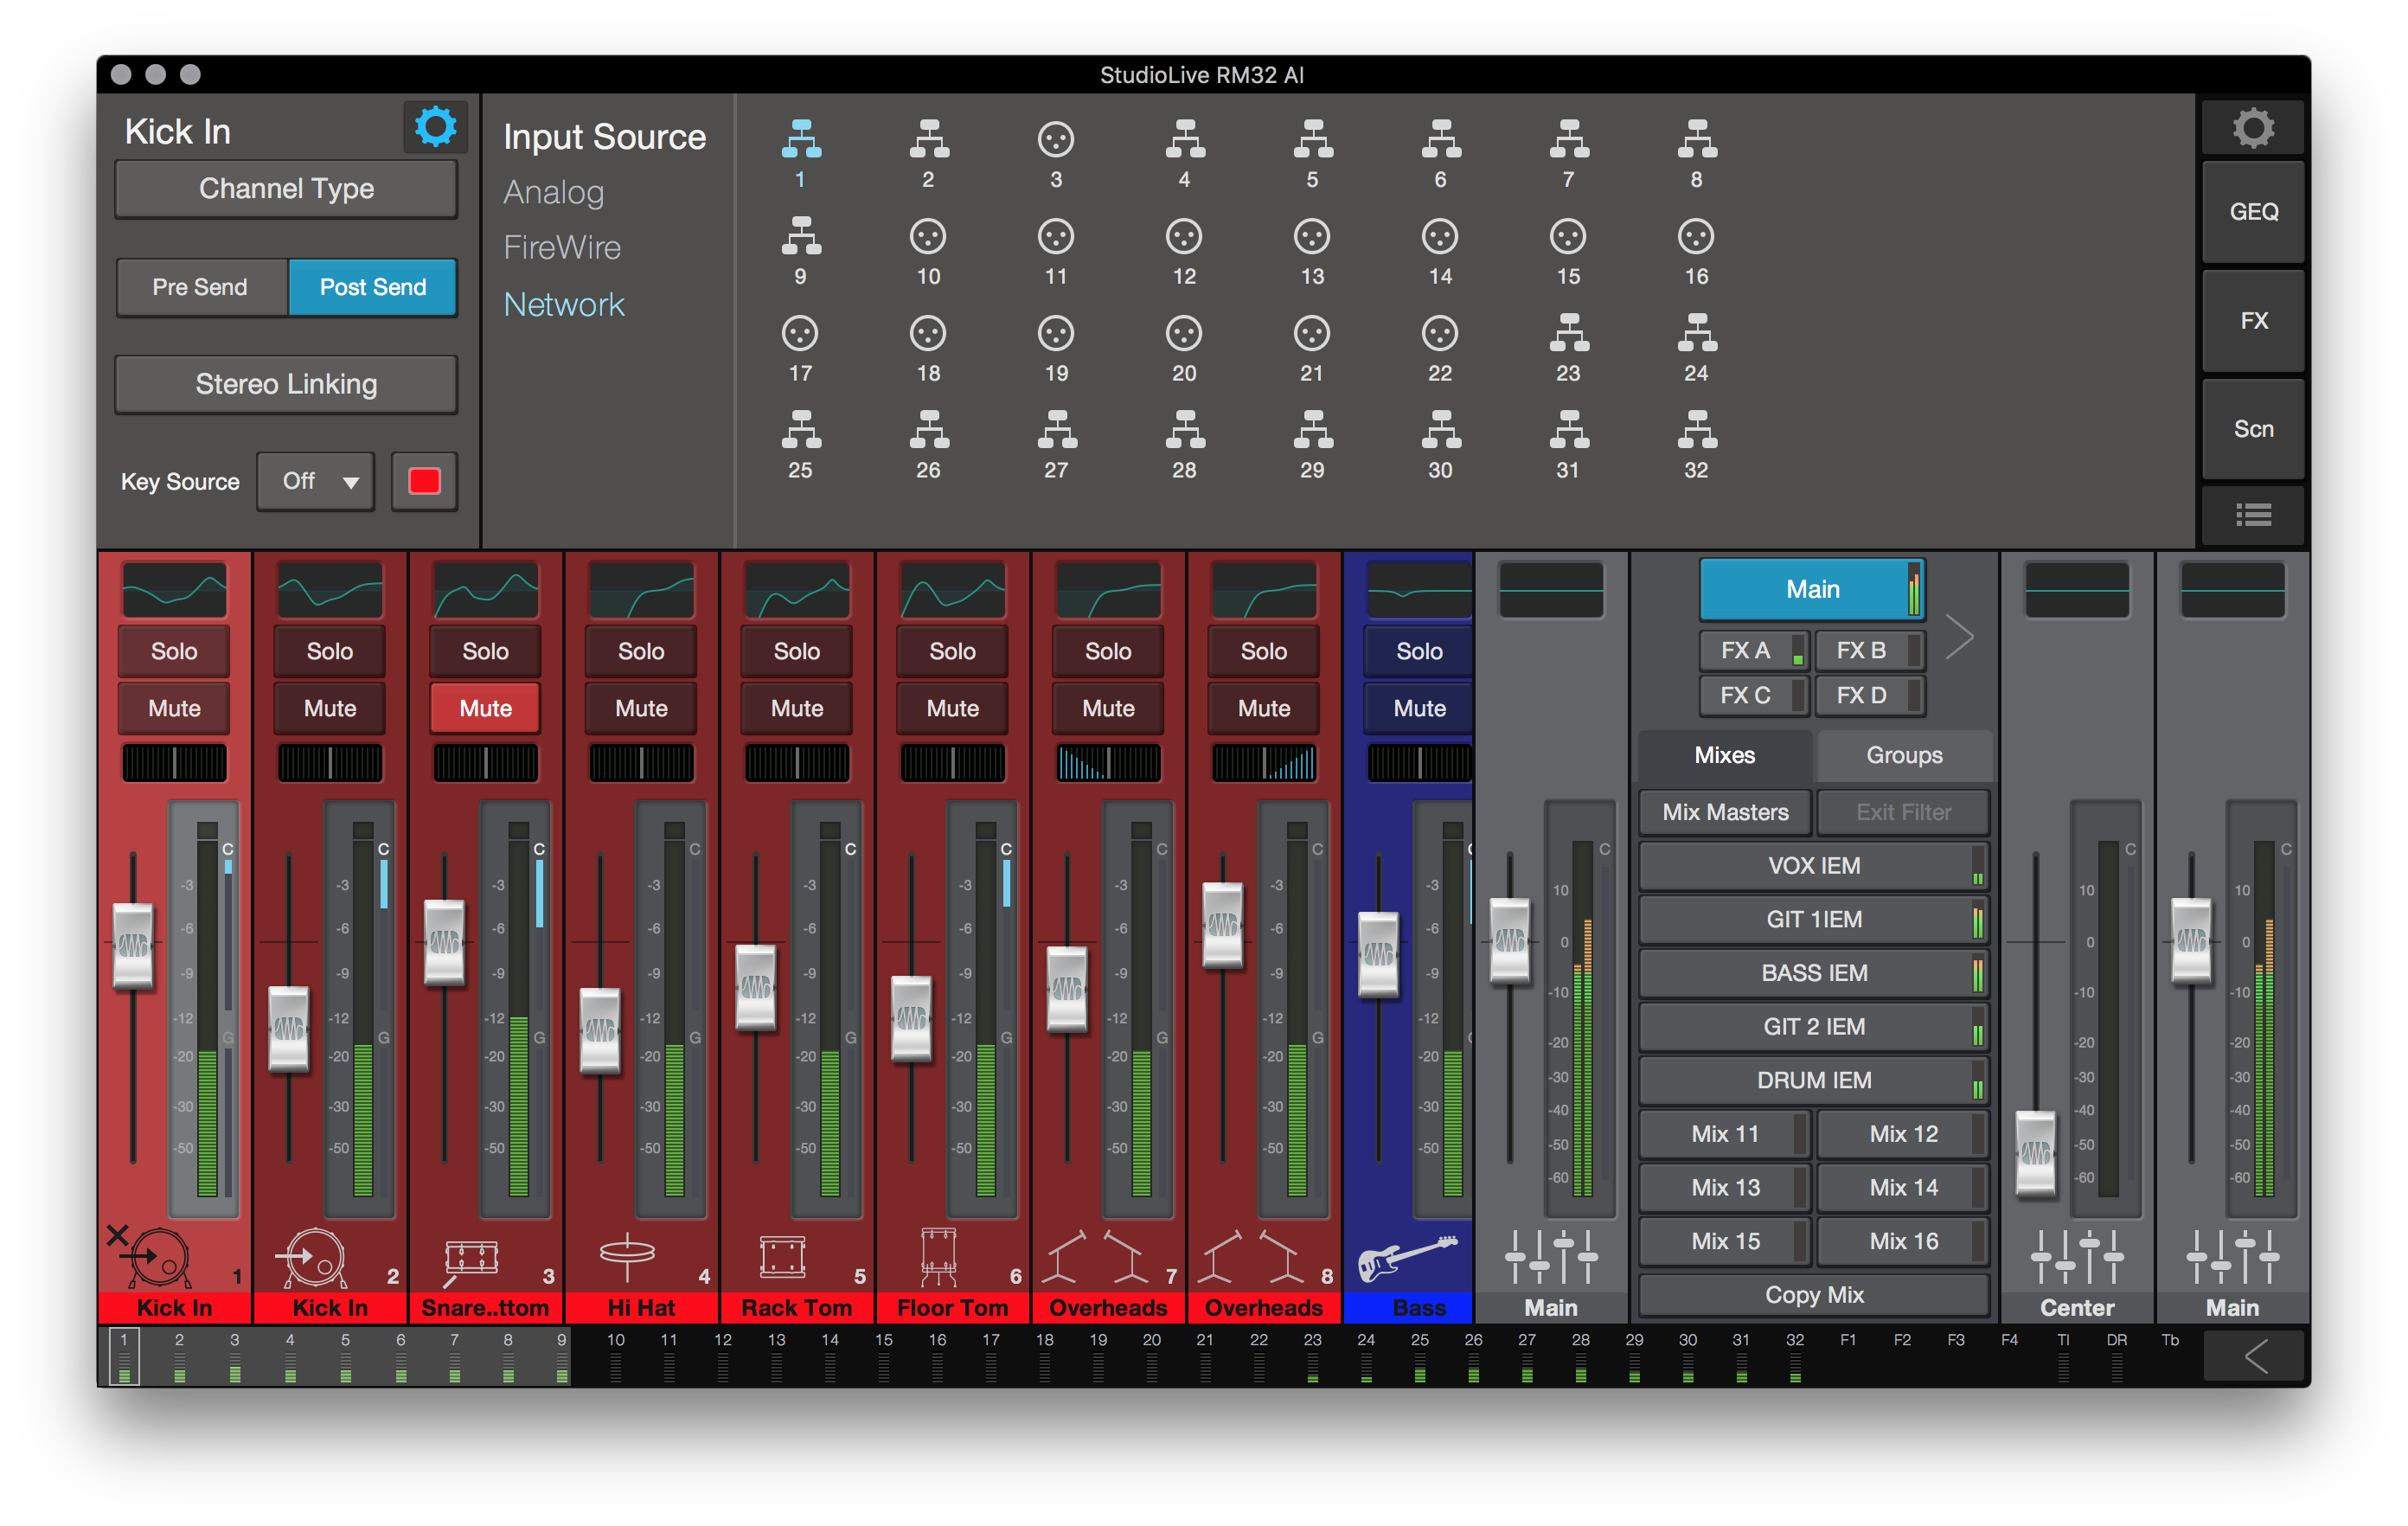Image resolution: width=2408 pixels, height=1526 pixels.
Task: Select analog XLR input 3 icon
Action: coord(1056,139)
